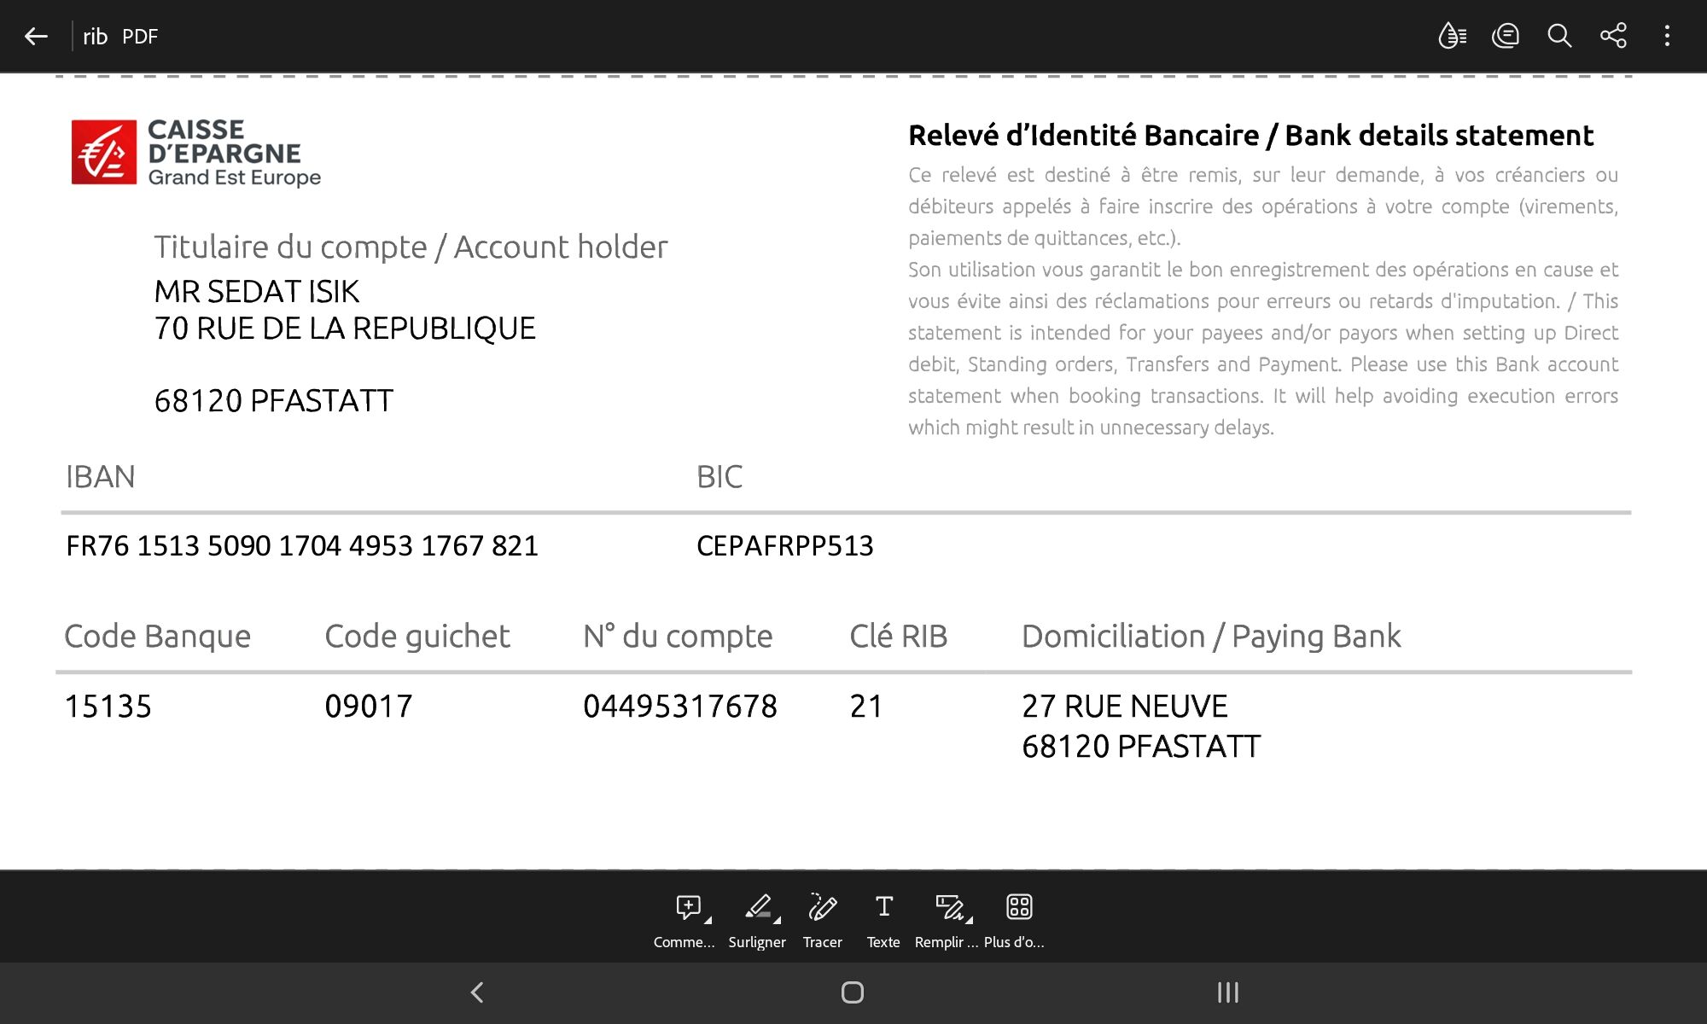The image size is (1707, 1024).
Task: Expand the Remplir tool options triangle
Action: click(970, 920)
